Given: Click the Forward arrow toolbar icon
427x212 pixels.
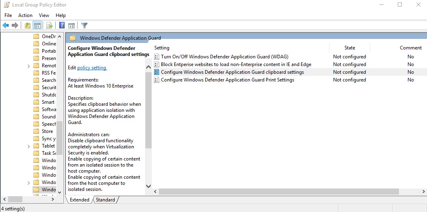Looking at the screenshot, I should point(15,26).
